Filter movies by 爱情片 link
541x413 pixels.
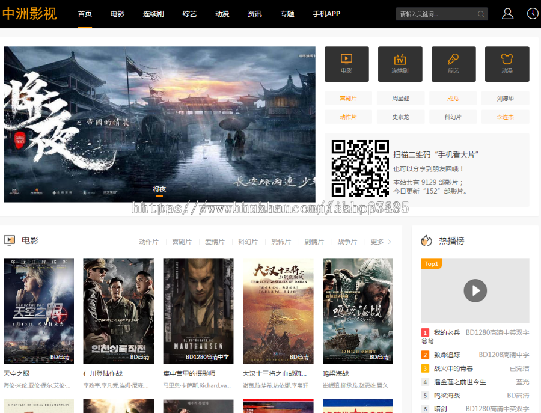click(x=215, y=242)
